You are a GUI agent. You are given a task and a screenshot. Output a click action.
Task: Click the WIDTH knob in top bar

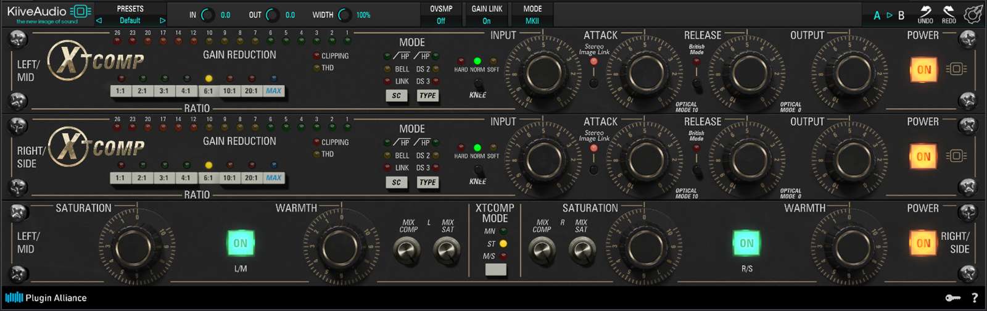point(345,15)
